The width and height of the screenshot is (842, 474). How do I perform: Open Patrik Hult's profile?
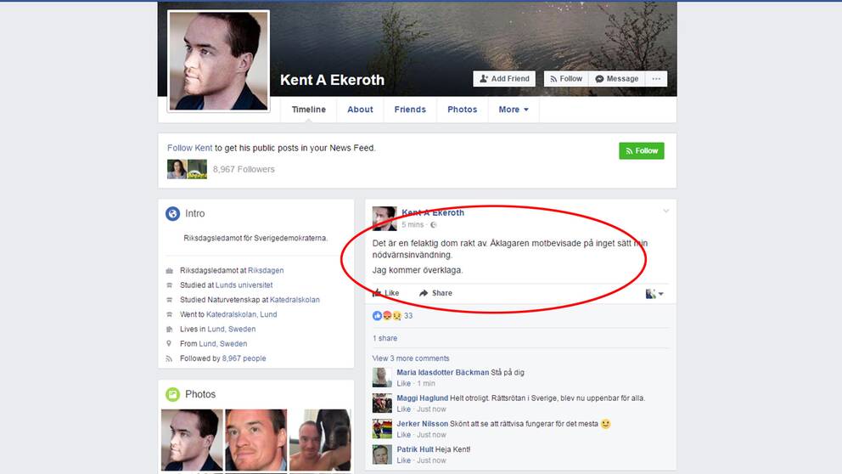click(x=414, y=449)
